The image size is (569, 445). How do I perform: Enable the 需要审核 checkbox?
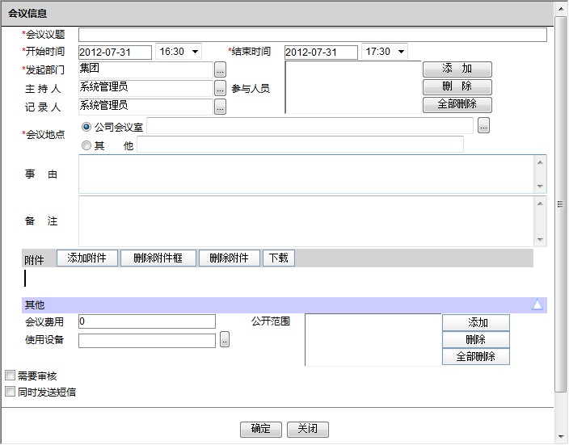(x=11, y=376)
